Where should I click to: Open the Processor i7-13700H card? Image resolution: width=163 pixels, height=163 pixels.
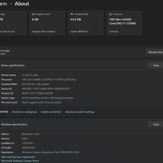[124, 23]
